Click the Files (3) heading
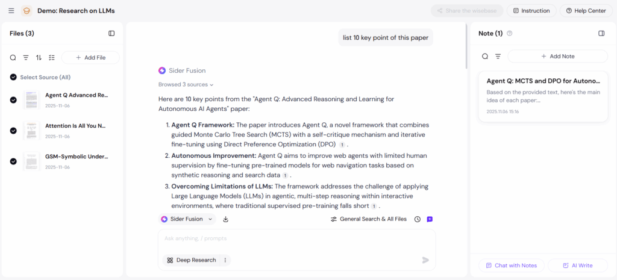 pyautogui.click(x=22, y=34)
